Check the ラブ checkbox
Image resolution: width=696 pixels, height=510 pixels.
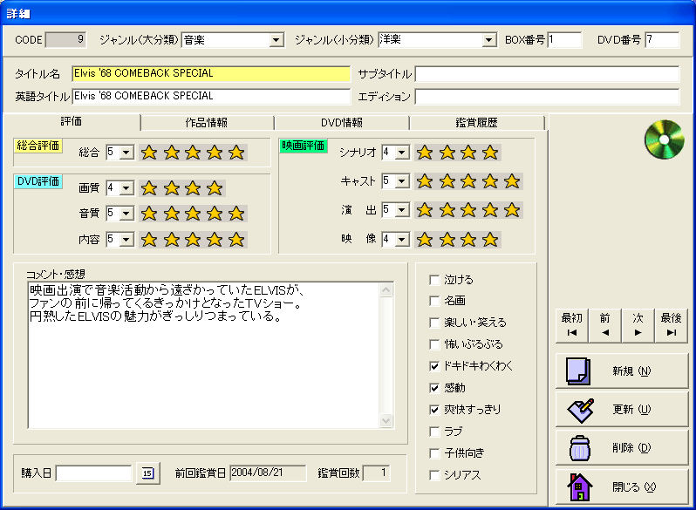434,432
